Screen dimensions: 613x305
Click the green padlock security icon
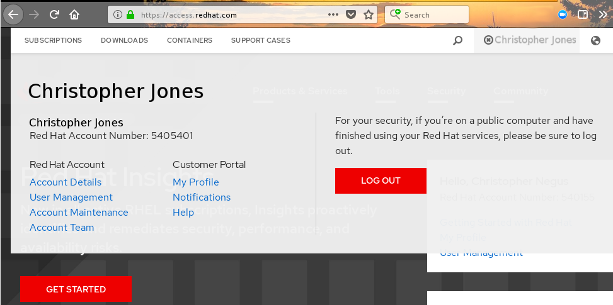click(130, 14)
